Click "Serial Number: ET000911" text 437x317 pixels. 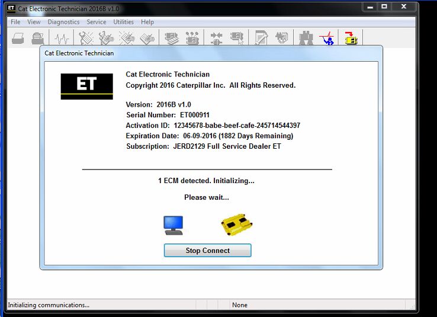point(168,115)
